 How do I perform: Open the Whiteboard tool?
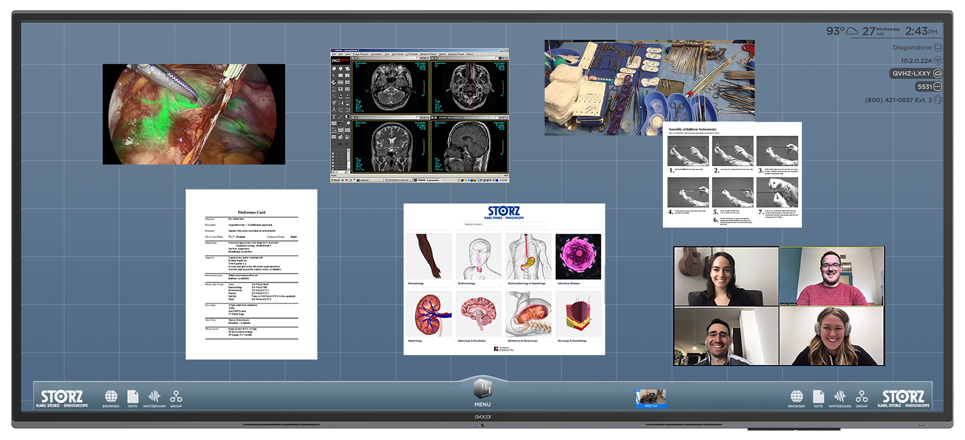click(x=155, y=397)
